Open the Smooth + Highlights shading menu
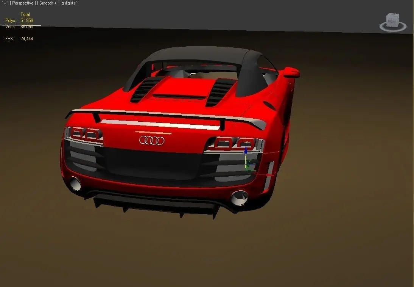This screenshot has height=287, width=414. pyautogui.click(x=57, y=3)
